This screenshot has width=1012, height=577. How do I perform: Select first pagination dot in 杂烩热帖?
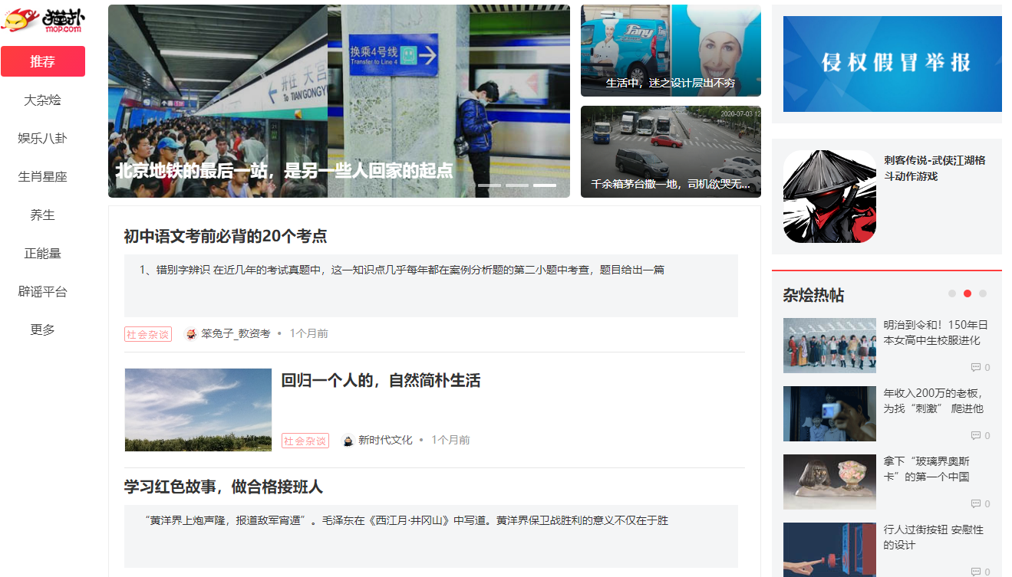tap(951, 293)
